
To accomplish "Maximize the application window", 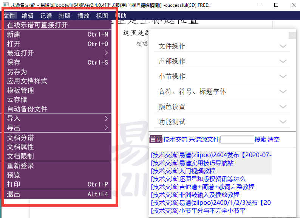I will [276, 5].
